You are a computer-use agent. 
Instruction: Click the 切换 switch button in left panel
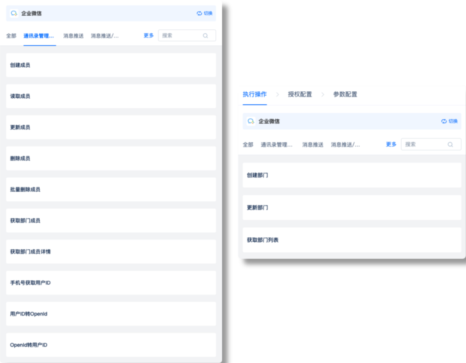click(x=205, y=13)
